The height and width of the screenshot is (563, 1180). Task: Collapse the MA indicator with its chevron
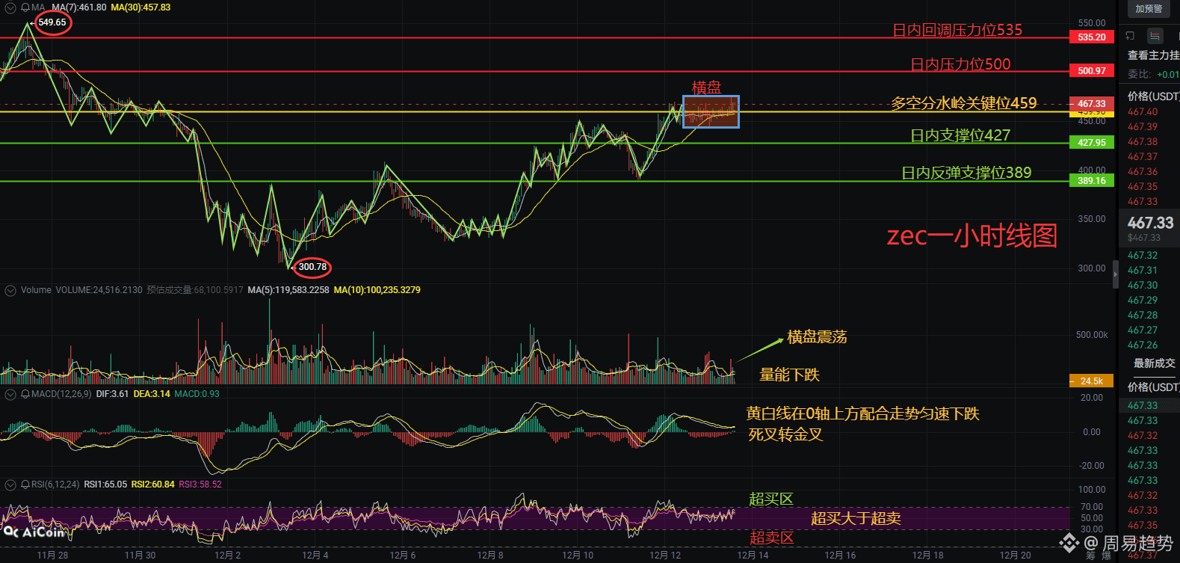pos(10,7)
